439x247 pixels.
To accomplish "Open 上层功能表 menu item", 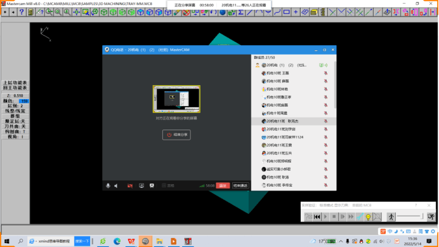I will pos(15,83).
